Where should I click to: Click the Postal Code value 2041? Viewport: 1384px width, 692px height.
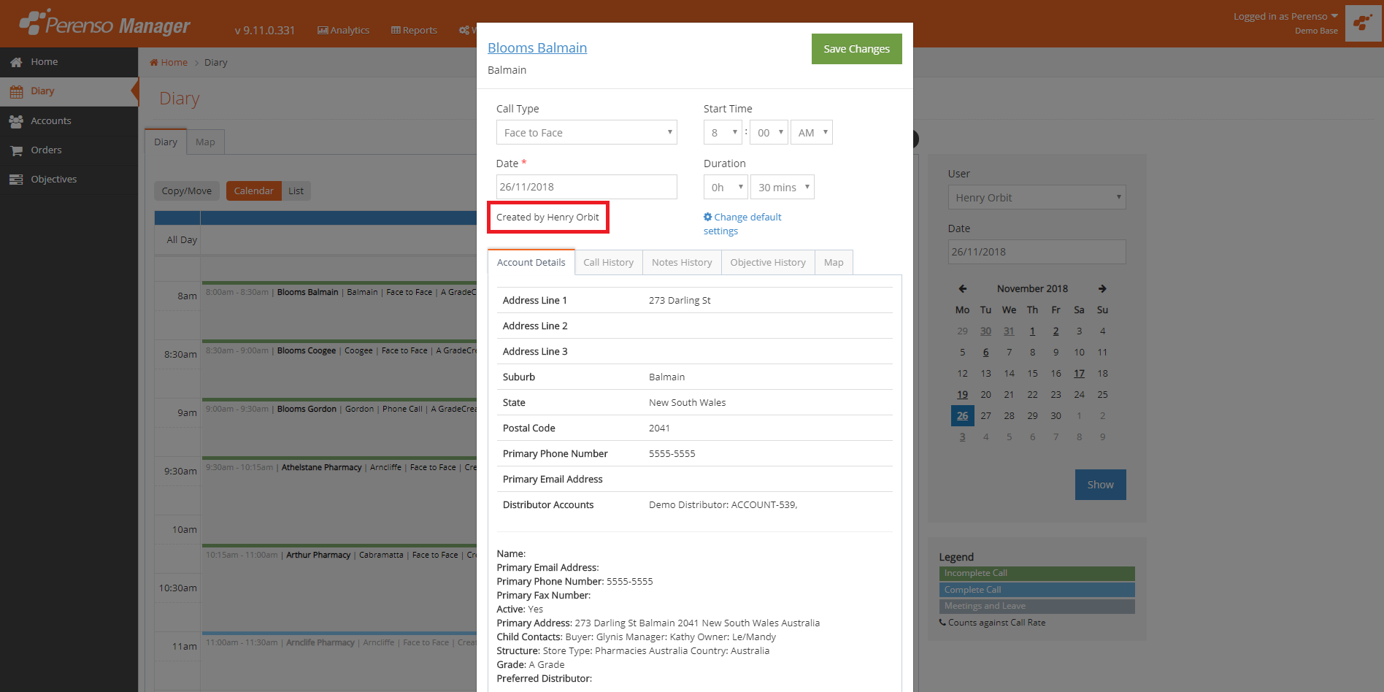659,428
